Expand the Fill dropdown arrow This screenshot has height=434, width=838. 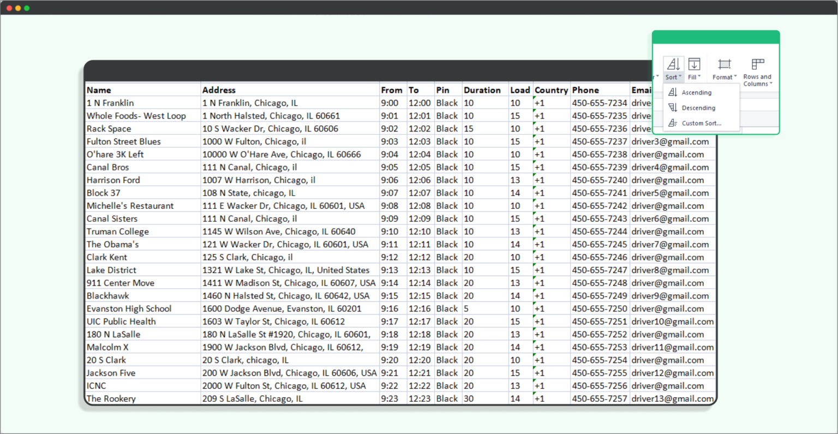(x=699, y=77)
